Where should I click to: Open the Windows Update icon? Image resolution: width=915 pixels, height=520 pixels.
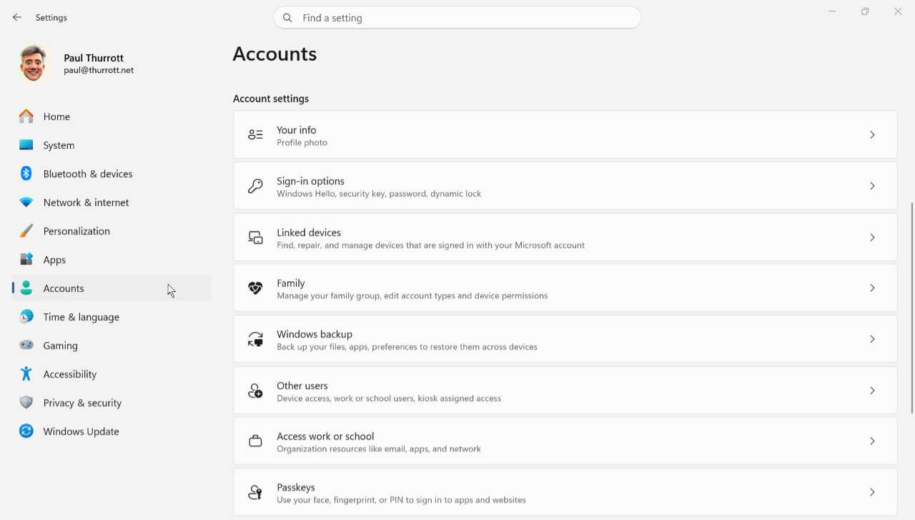pos(26,431)
